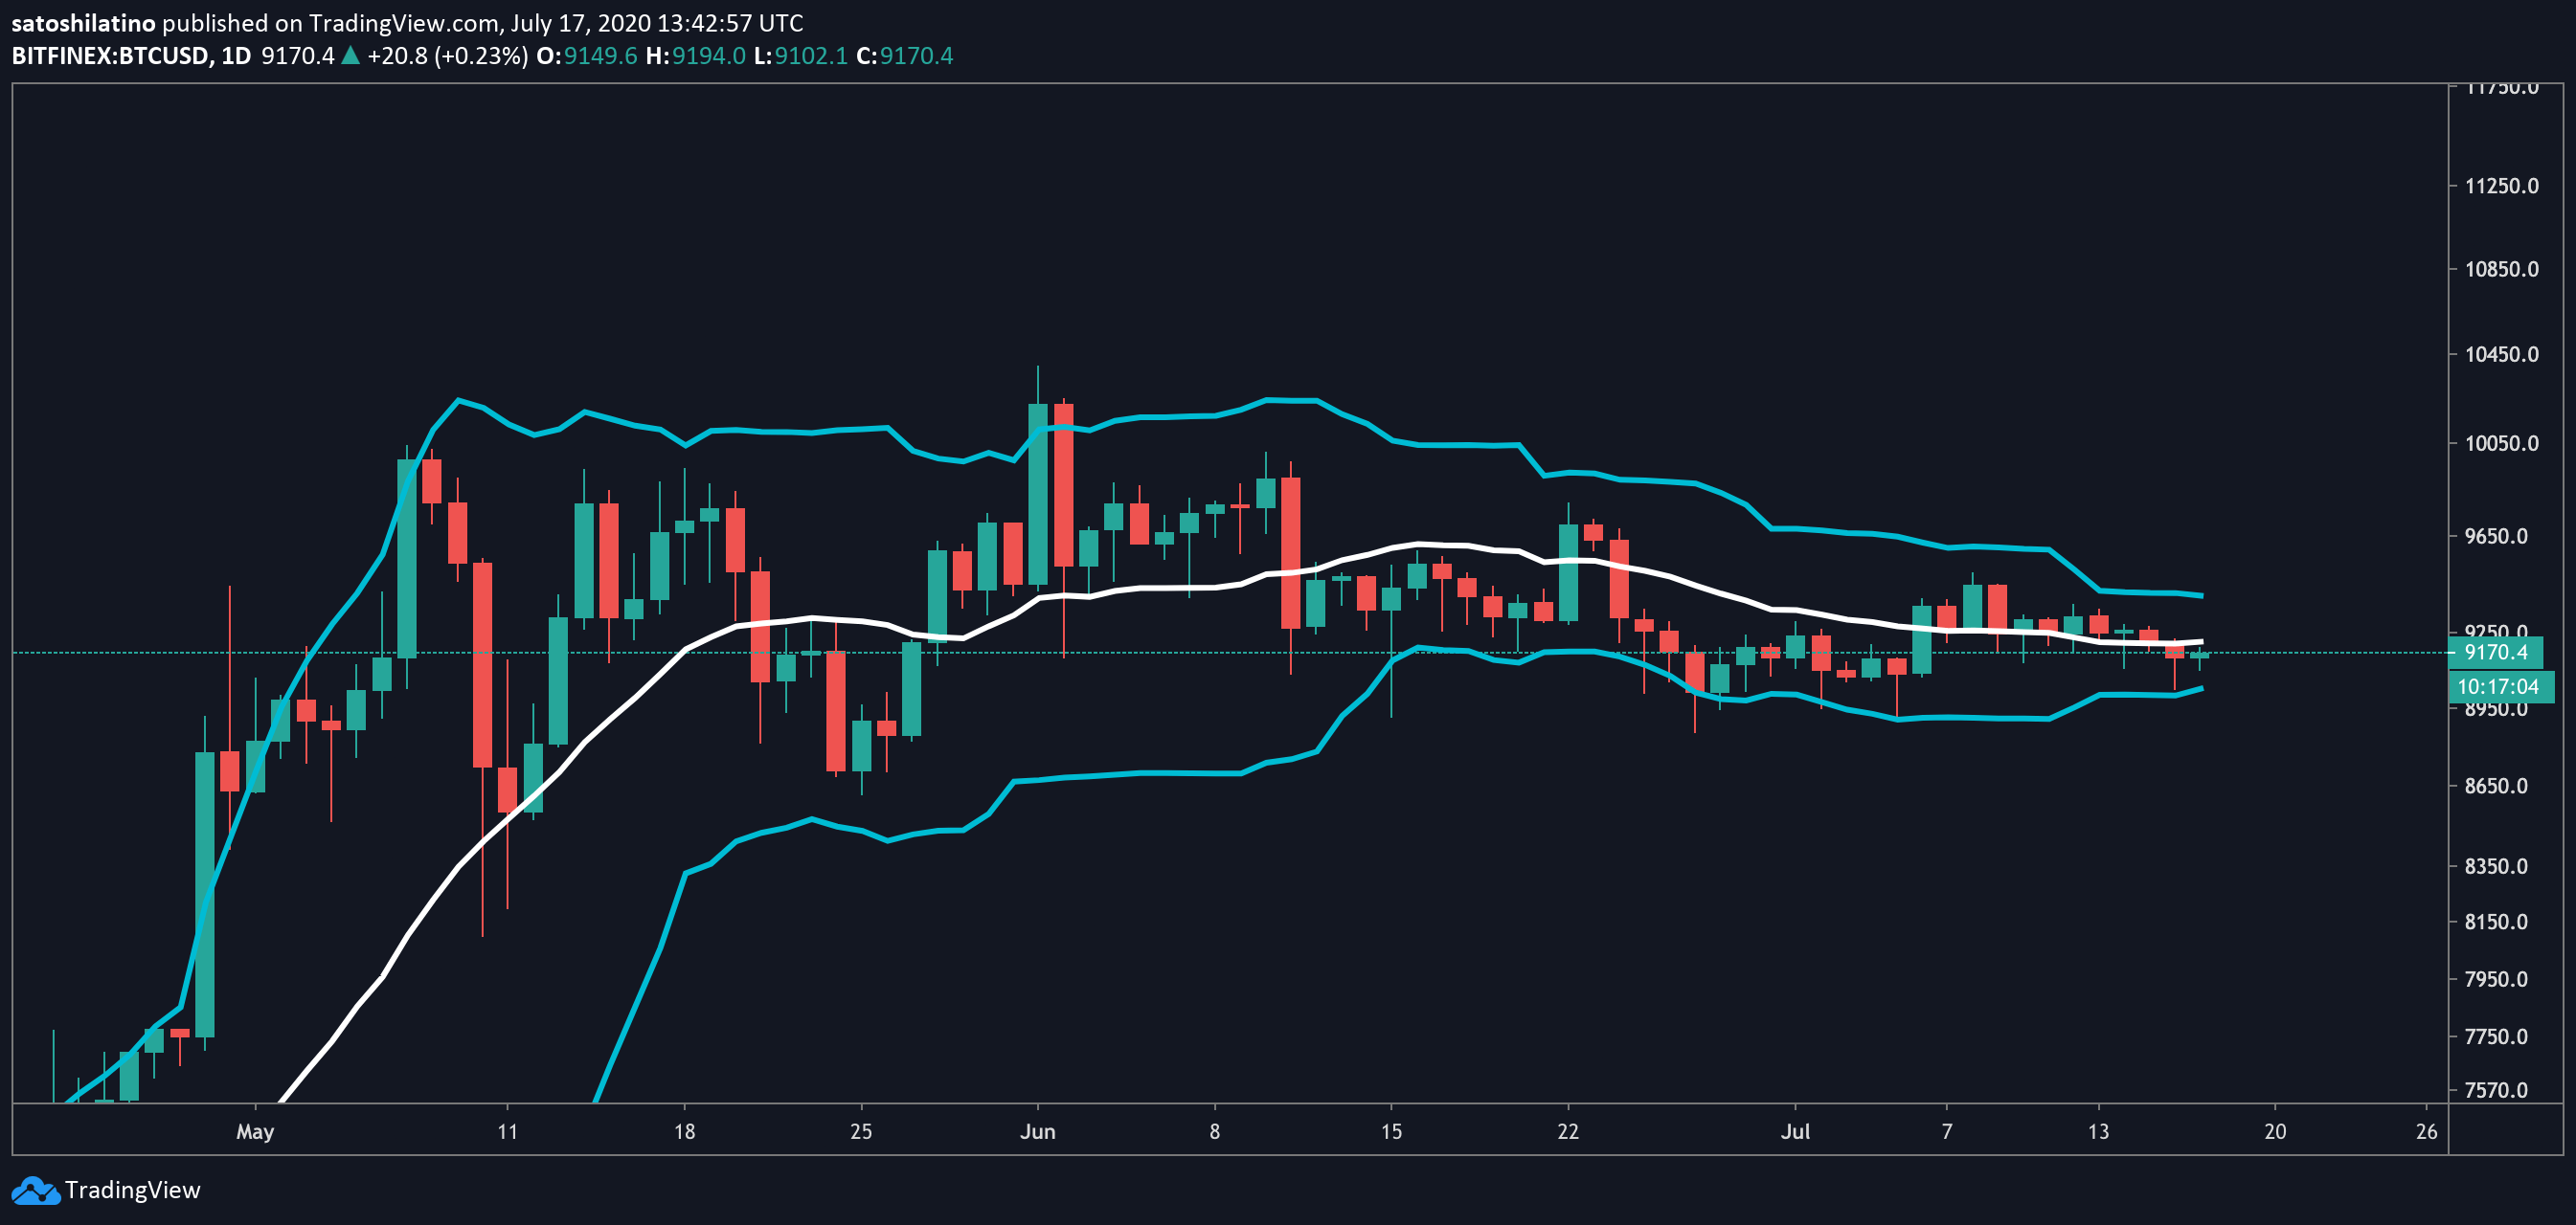
Task: Click the satoshilatino author name
Action: [83, 23]
